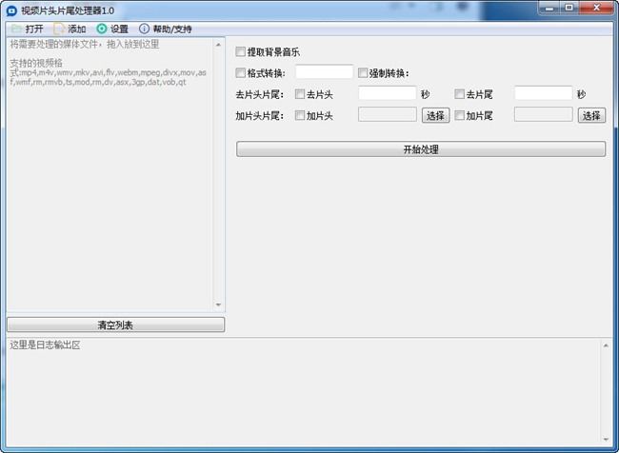Click the folder icon next to 打开
Screen dimensions: 619x453
tap(16, 29)
